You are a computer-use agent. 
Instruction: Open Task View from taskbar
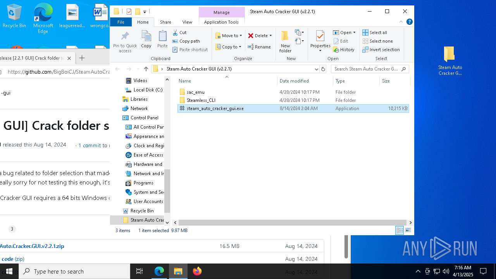point(139,271)
